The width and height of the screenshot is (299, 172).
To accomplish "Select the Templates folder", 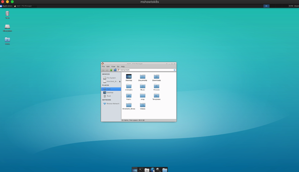I will click(x=156, y=97).
